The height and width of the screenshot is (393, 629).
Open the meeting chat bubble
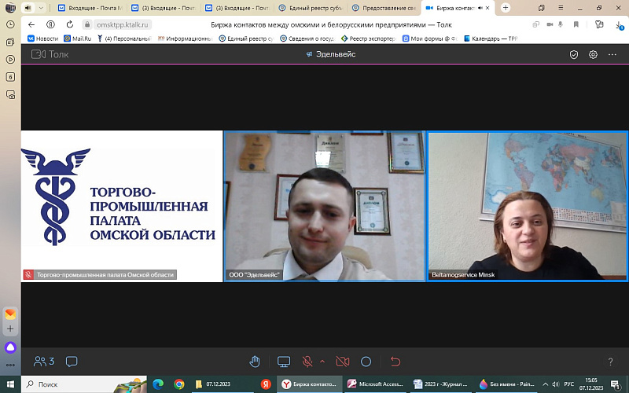pos(72,362)
